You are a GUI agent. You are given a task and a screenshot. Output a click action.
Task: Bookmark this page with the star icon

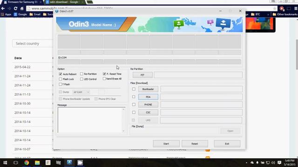click(274, 8)
